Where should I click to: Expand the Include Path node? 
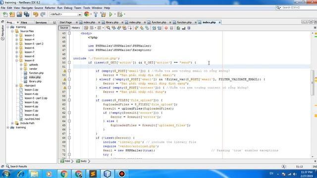click(12, 123)
